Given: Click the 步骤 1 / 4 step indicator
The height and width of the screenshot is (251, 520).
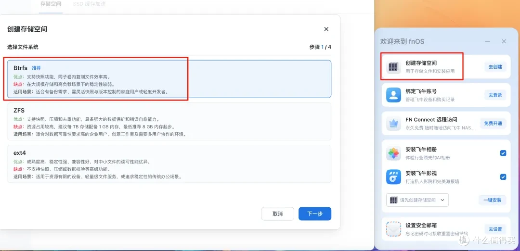Looking at the screenshot, I should (320, 47).
